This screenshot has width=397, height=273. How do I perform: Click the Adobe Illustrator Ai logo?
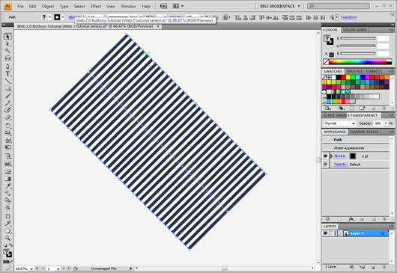tap(7, 6)
